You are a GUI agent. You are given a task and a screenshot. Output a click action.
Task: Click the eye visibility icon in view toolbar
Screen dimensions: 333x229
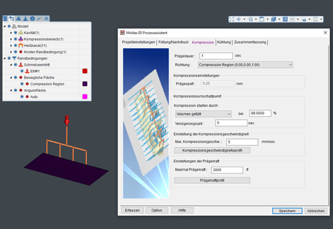304,19
